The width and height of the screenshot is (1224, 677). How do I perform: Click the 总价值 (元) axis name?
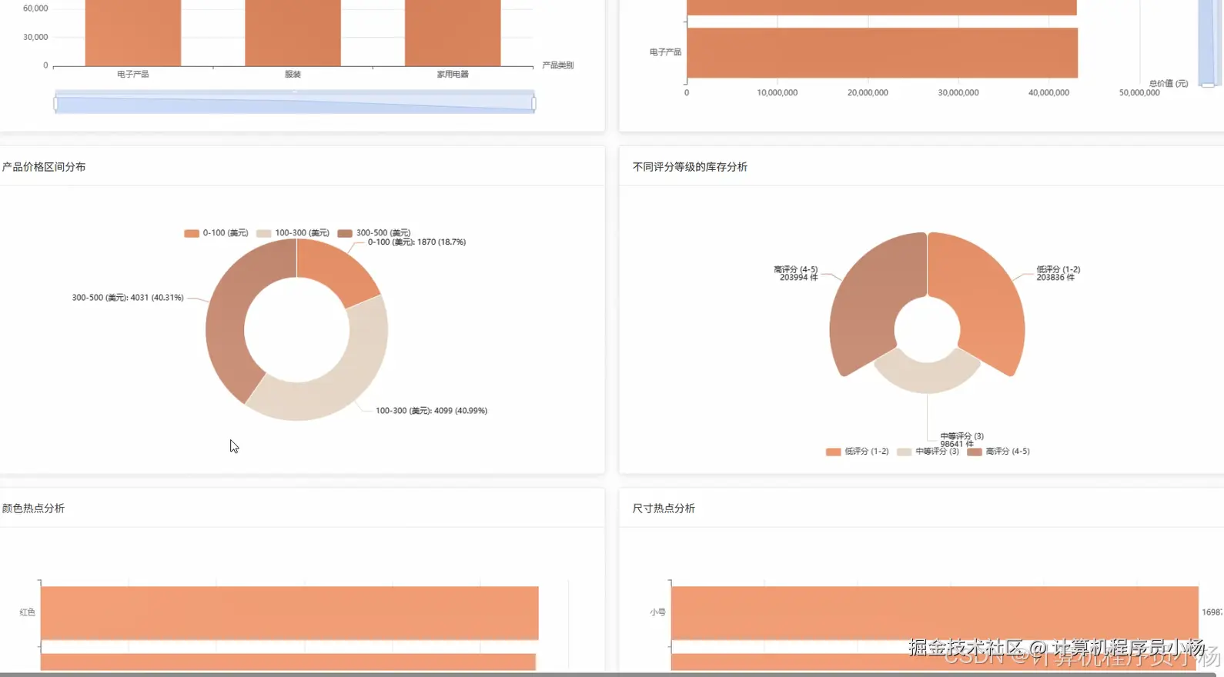pos(1169,83)
